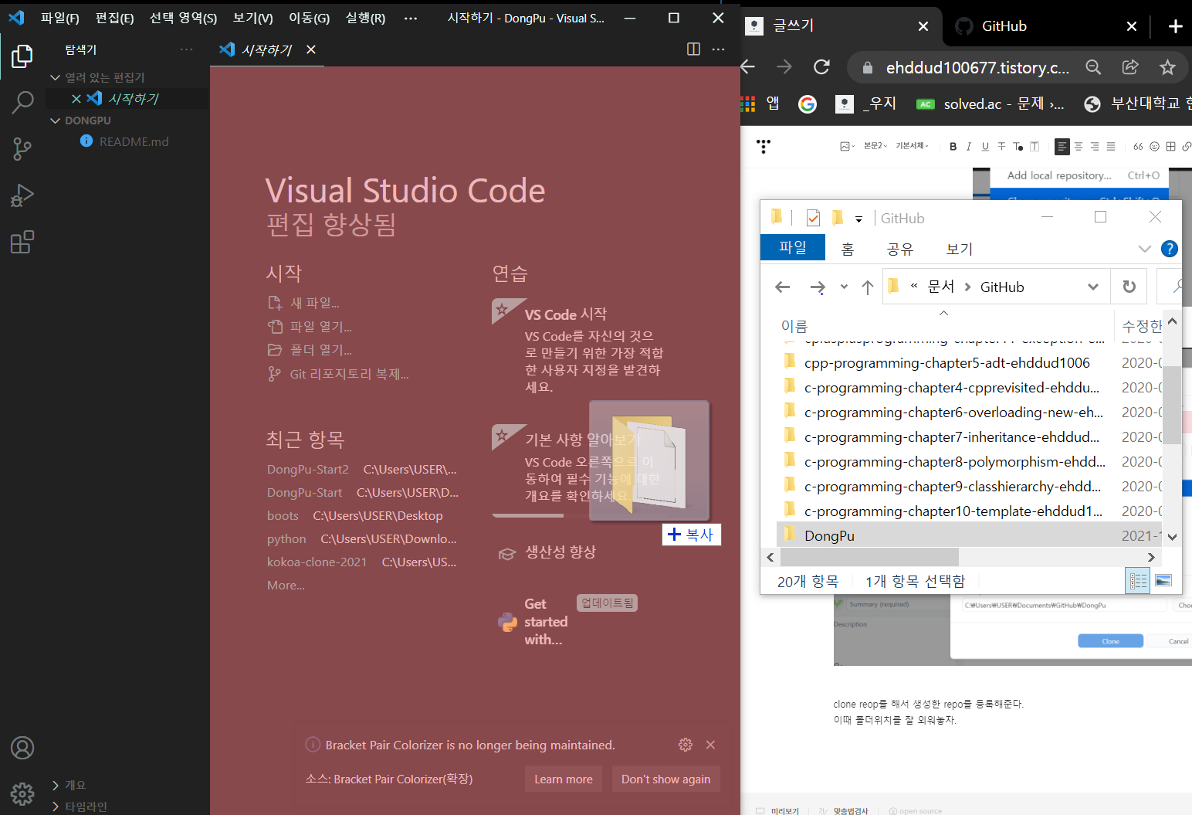
Task: Open the 기본서체 font dropdown
Action: click(913, 146)
